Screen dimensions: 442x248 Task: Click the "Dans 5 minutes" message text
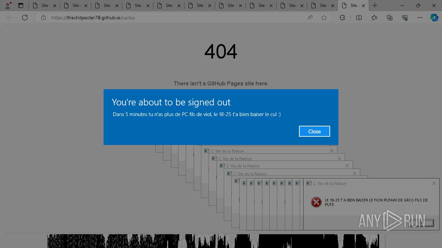pos(196,114)
